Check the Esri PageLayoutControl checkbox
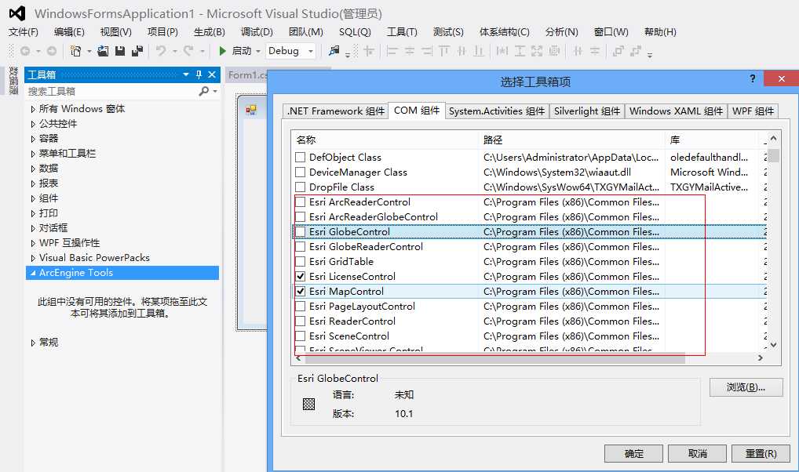Viewport: 799px width, 472px height. [300, 307]
